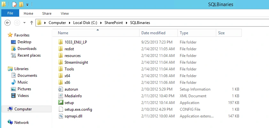Expand the arrow after Computer in address bar

click(70, 23)
